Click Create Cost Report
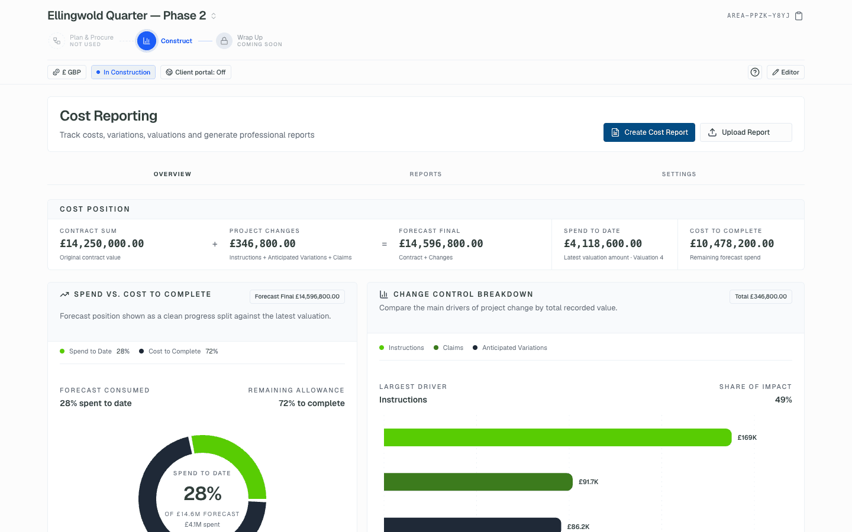852x532 pixels. 649,132
